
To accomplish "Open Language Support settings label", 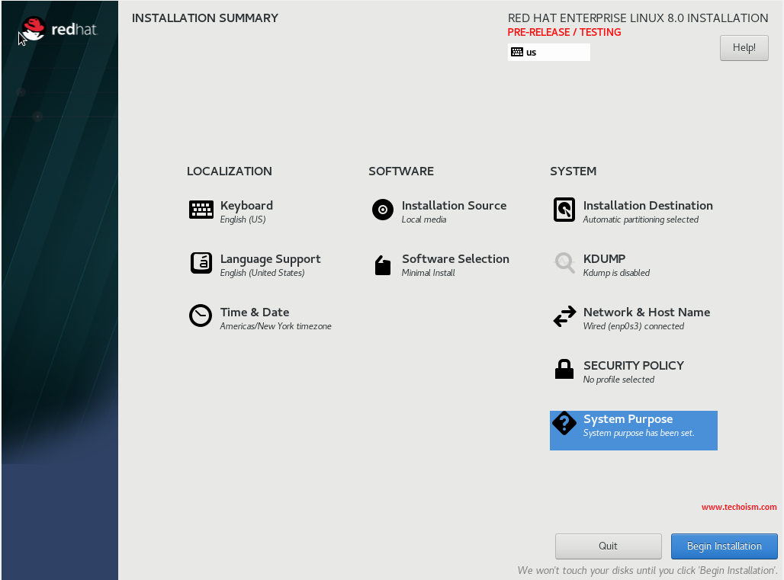I will coord(271,259).
